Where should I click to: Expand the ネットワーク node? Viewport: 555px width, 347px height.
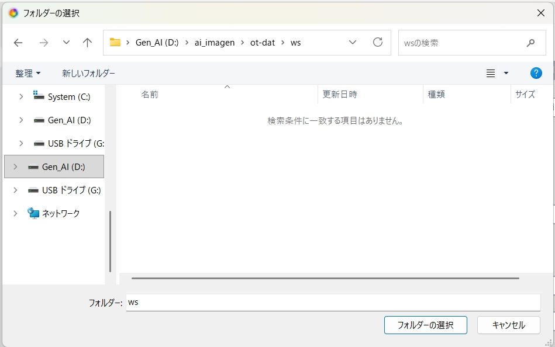pyautogui.click(x=15, y=213)
